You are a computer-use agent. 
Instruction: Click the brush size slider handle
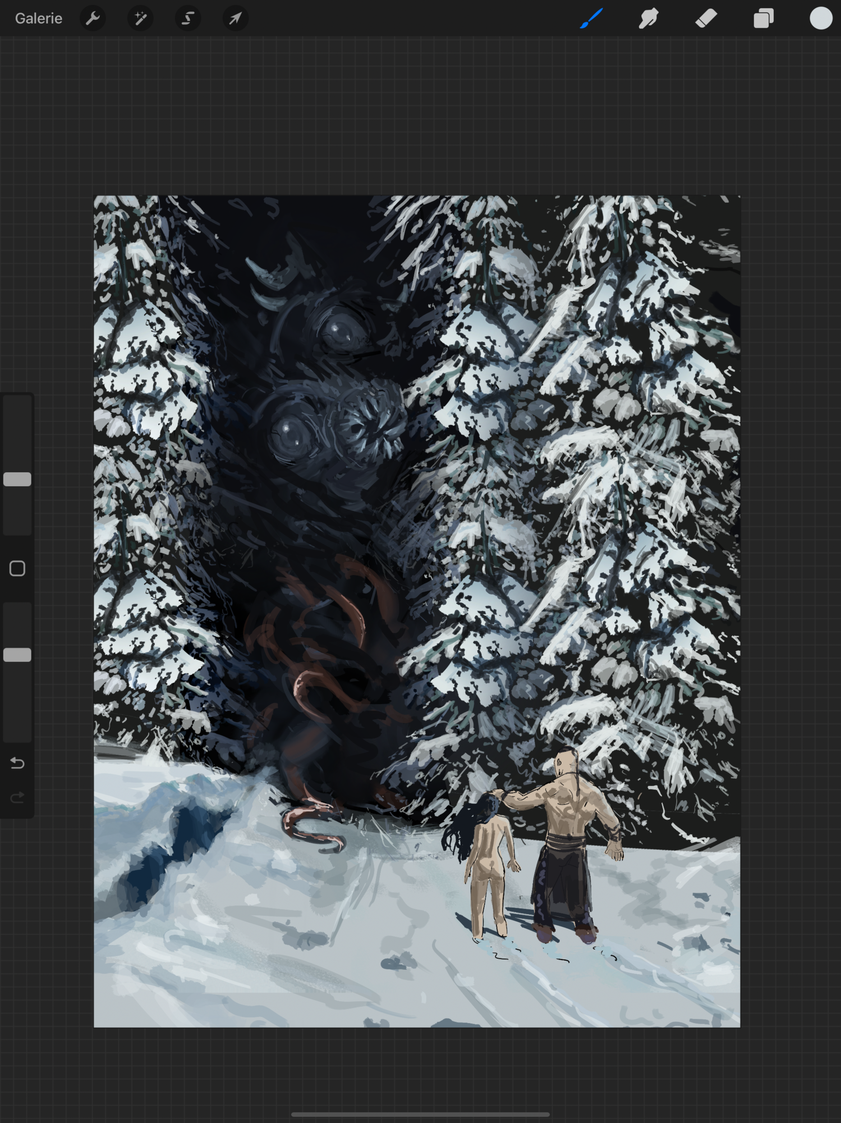click(x=17, y=479)
